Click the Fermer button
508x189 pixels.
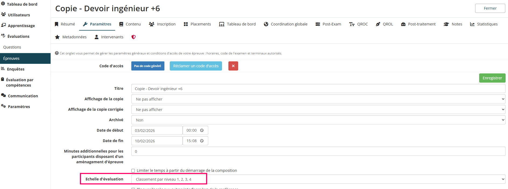pos(490,8)
